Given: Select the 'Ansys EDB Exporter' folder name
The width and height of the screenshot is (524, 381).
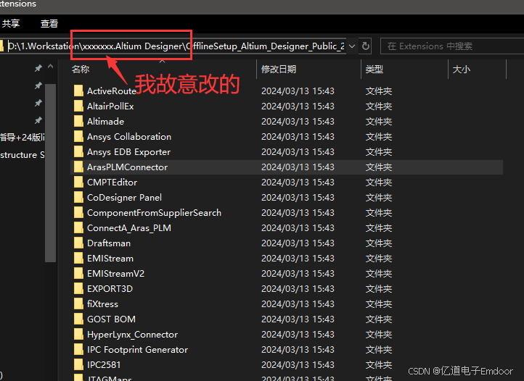Looking at the screenshot, I should [128, 152].
